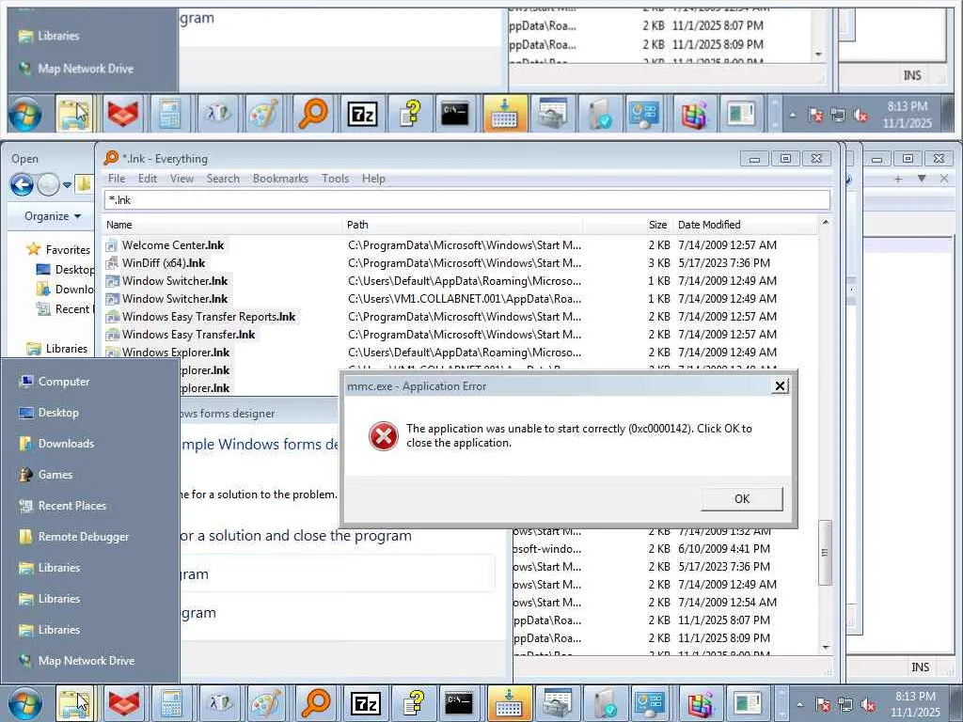Screen dimensions: 963x722
Task: Click the 6/10/2009 4:41 PM date cell
Action: pyautogui.click(x=724, y=549)
